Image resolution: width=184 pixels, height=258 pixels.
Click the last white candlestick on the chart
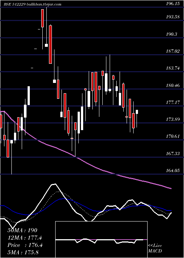pyautogui.click(x=137, y=112)
